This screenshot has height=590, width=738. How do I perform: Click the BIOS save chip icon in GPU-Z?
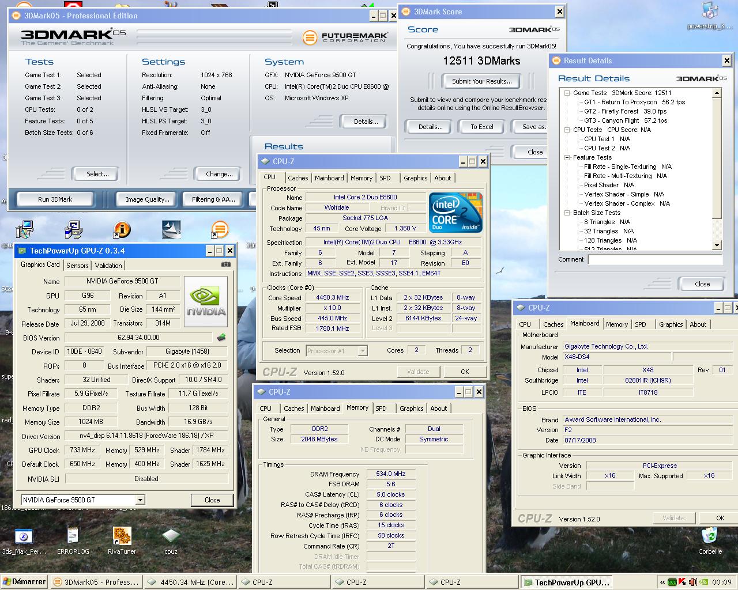(x=221, y=338)
